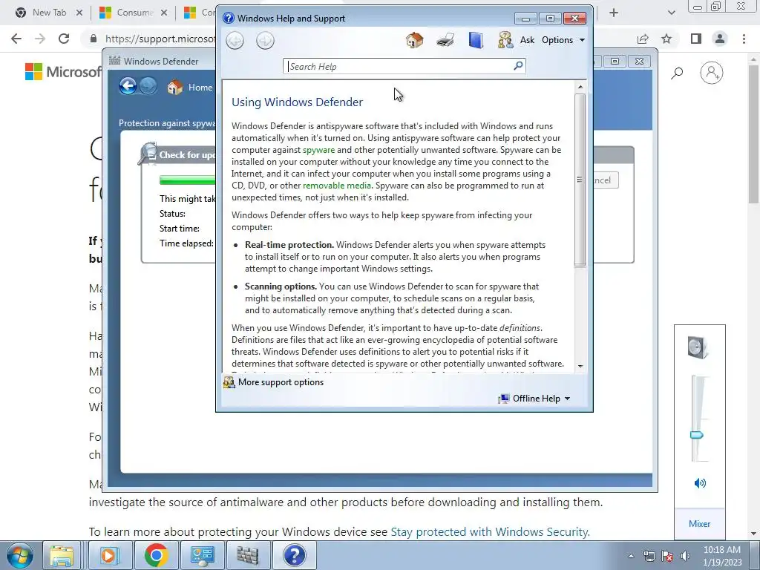Open Chrome three-dot menu
760x570 pixels.
[744, 39]
